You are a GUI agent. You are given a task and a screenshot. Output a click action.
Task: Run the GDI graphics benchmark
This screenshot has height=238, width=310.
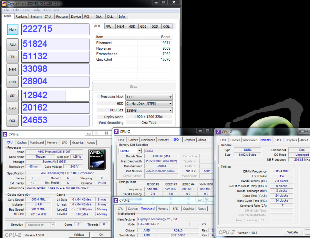(x=12, y=95)
